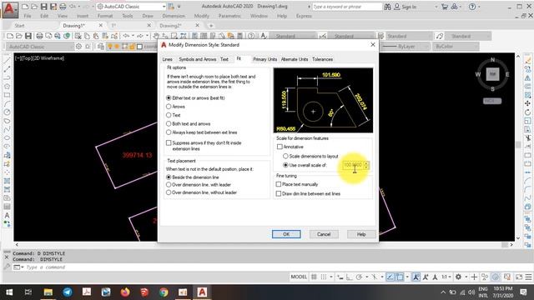Select Over dimension line, with leader

tap(169, 185)
